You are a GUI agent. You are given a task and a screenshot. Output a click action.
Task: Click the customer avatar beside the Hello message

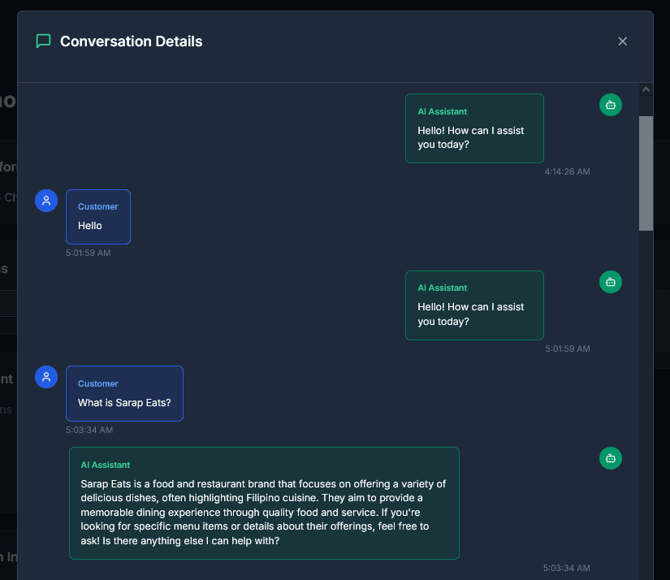pos(46,201)
